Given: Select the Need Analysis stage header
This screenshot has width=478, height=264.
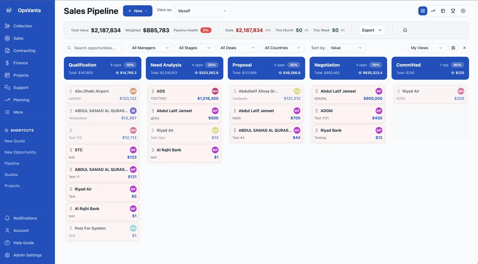Looking at the screenshot, I should [x=184, y=68].
